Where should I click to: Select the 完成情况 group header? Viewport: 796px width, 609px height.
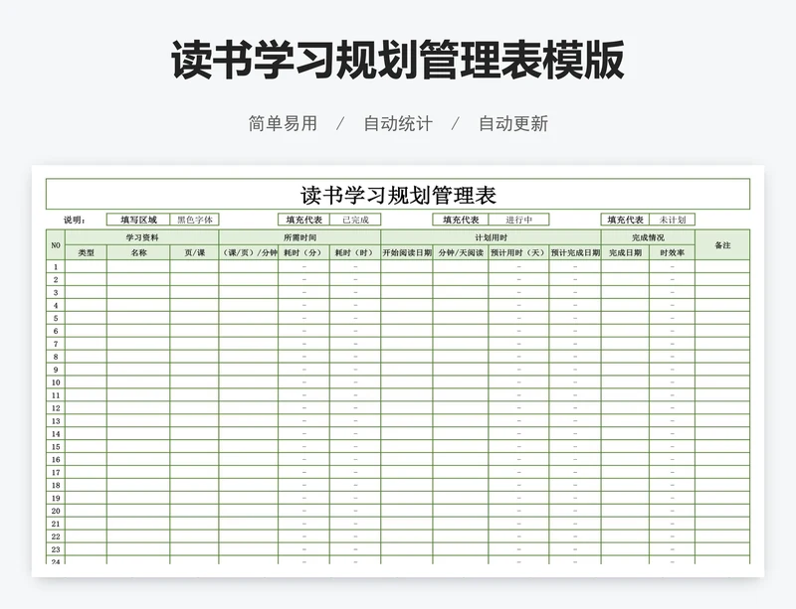(x=648, y=238)
